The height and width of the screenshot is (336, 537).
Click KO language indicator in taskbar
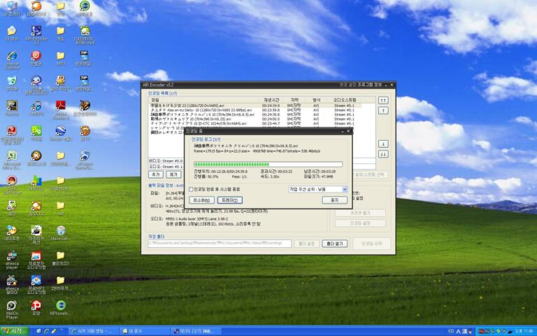point(451,331)
